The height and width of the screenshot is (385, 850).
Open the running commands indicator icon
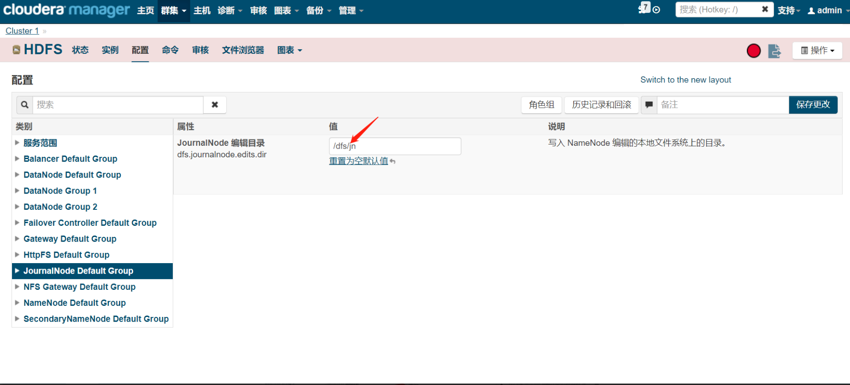pos(657,10)
